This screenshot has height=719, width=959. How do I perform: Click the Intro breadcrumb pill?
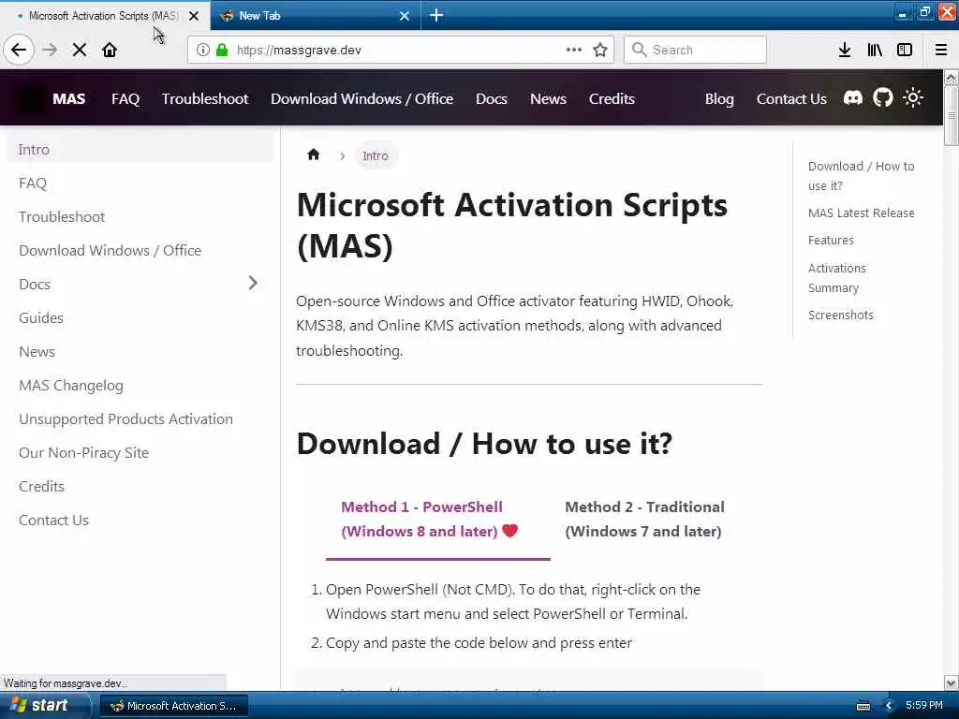(x=375, y=155)
